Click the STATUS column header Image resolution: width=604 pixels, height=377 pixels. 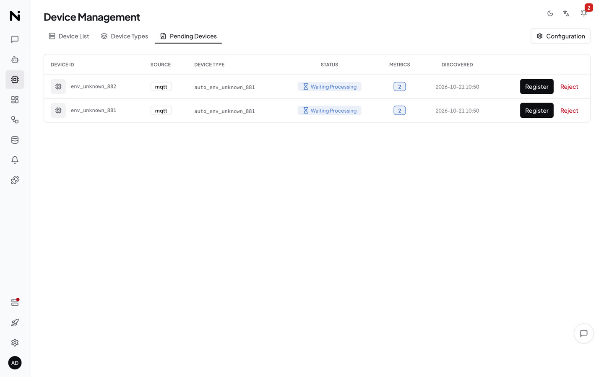(329, 65)
